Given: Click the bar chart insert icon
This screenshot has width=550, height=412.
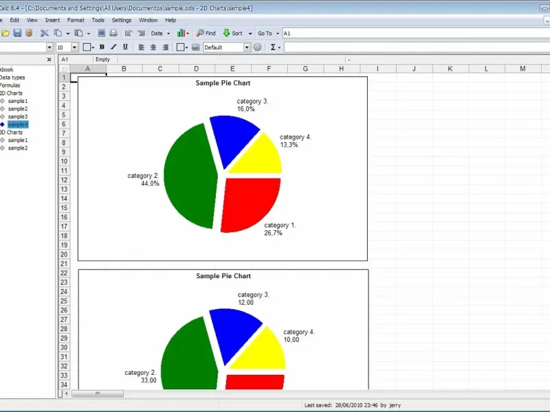Looking at the screenshot, I should 181,33.
